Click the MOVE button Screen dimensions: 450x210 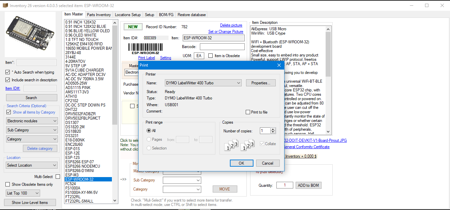click(225, 189)
